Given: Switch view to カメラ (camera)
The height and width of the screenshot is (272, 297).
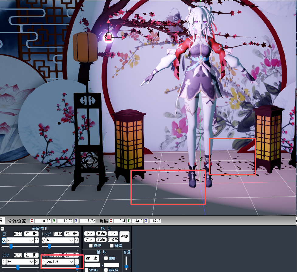Looking at the screenshot, I should 113,239.
